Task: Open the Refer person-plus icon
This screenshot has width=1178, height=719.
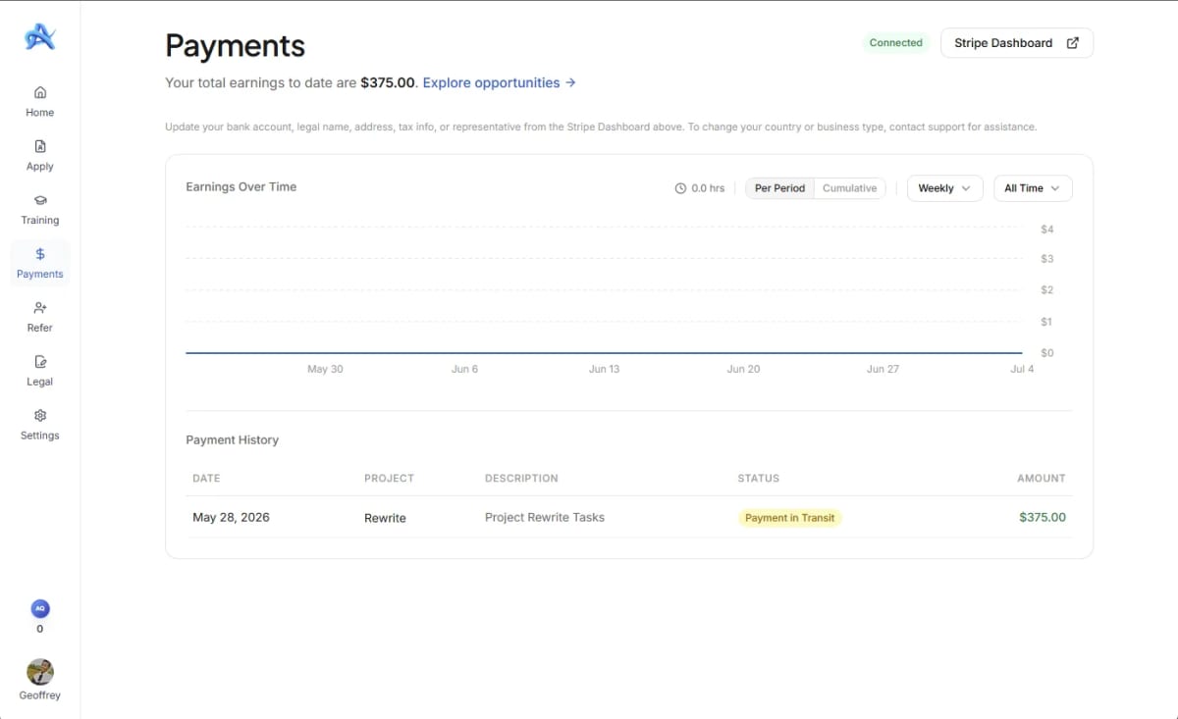Action: coord(40,308)
